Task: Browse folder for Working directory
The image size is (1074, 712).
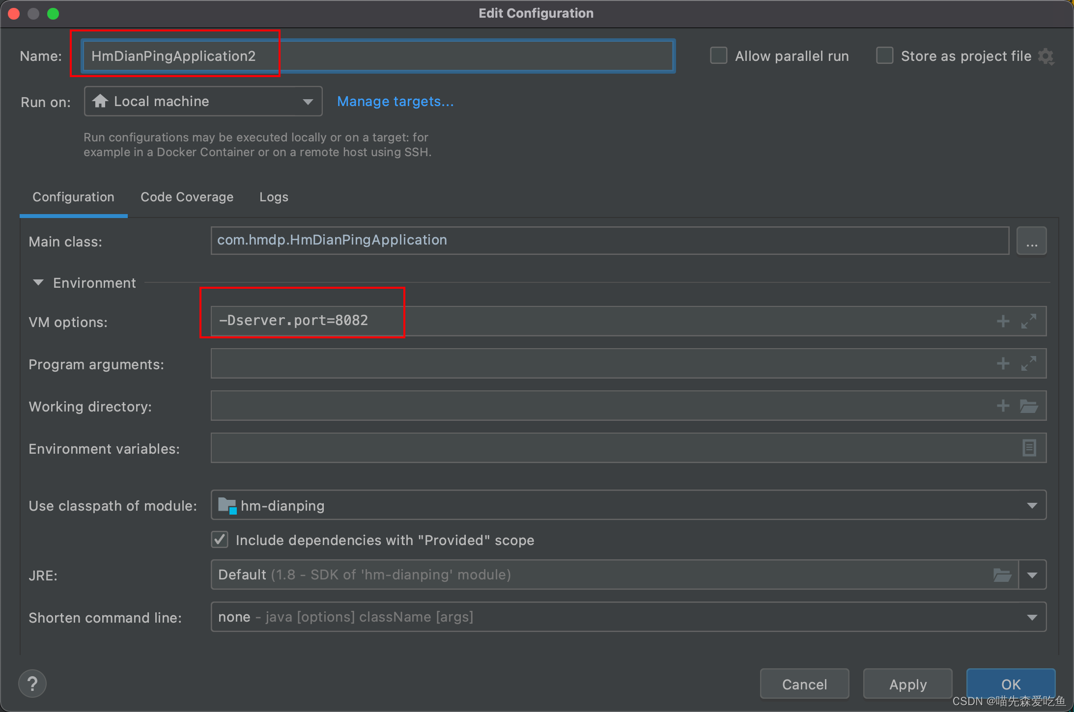Action: [x=1029, y=406]
